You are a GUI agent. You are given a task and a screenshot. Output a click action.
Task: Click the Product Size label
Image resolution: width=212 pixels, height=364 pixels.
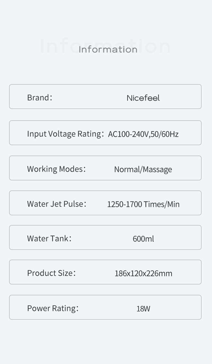coord(51,273)
